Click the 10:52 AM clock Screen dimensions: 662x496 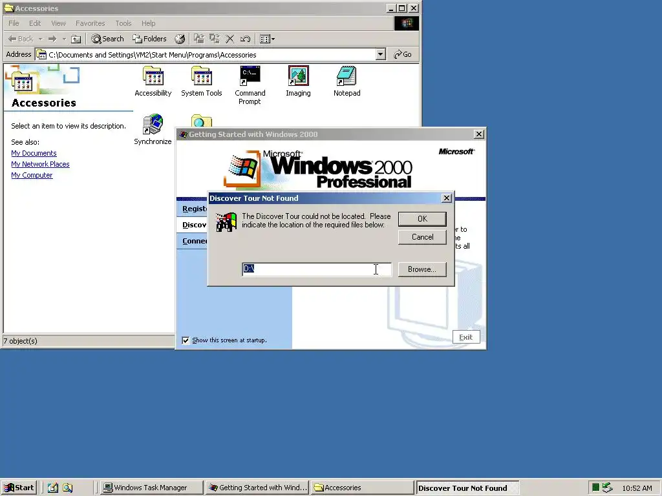[x=637, y=488]
